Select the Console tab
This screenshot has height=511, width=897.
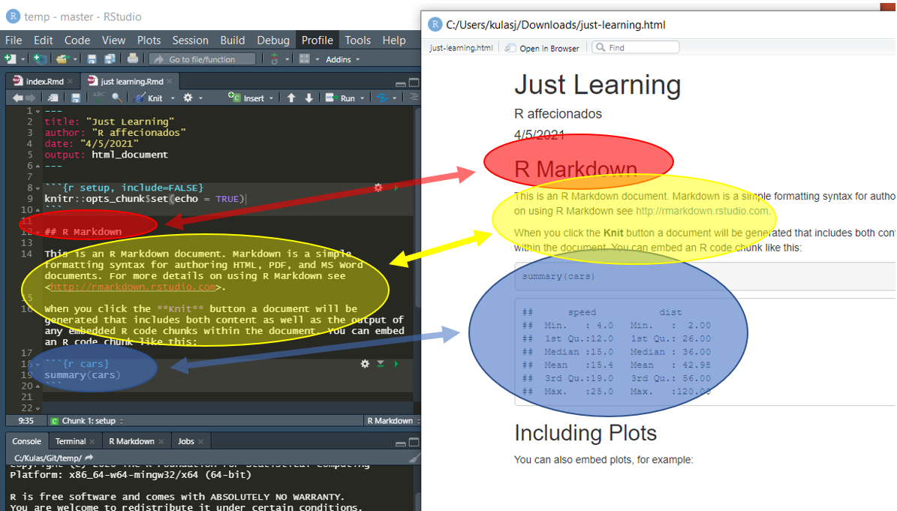(26, 441)
